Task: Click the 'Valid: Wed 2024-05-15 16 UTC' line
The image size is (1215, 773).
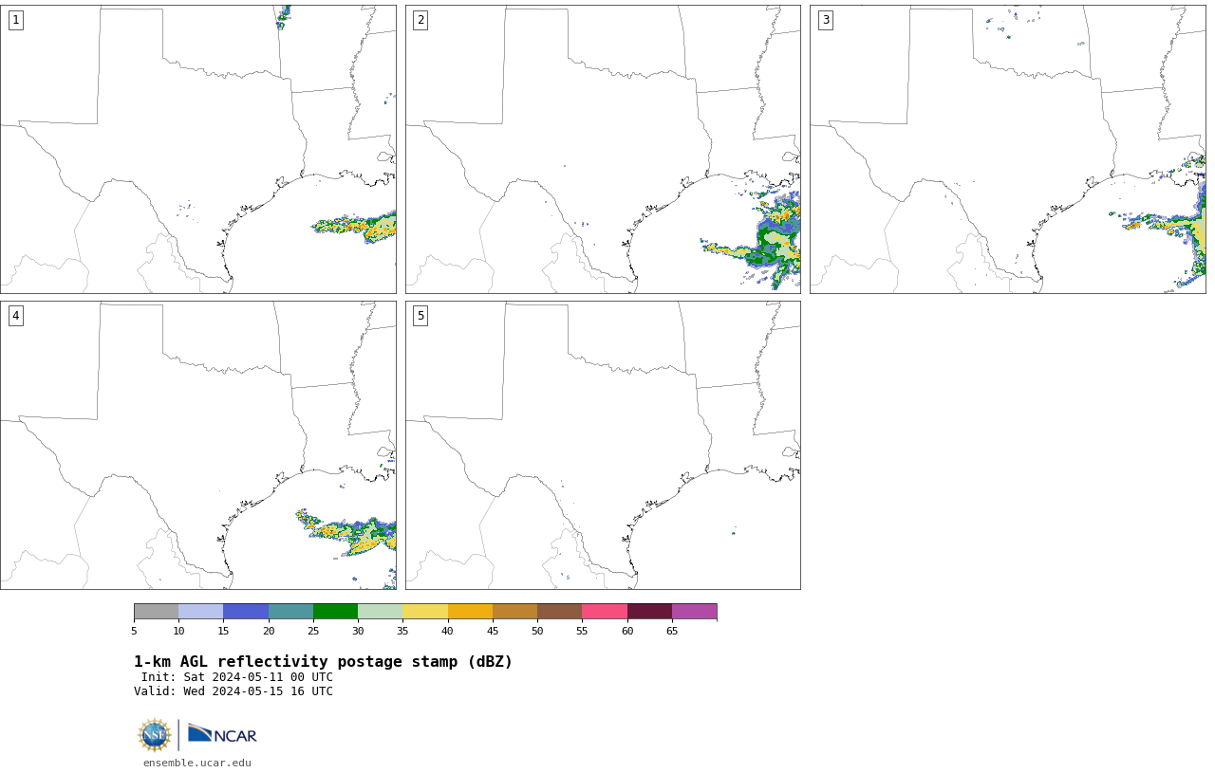Action: 234,691
